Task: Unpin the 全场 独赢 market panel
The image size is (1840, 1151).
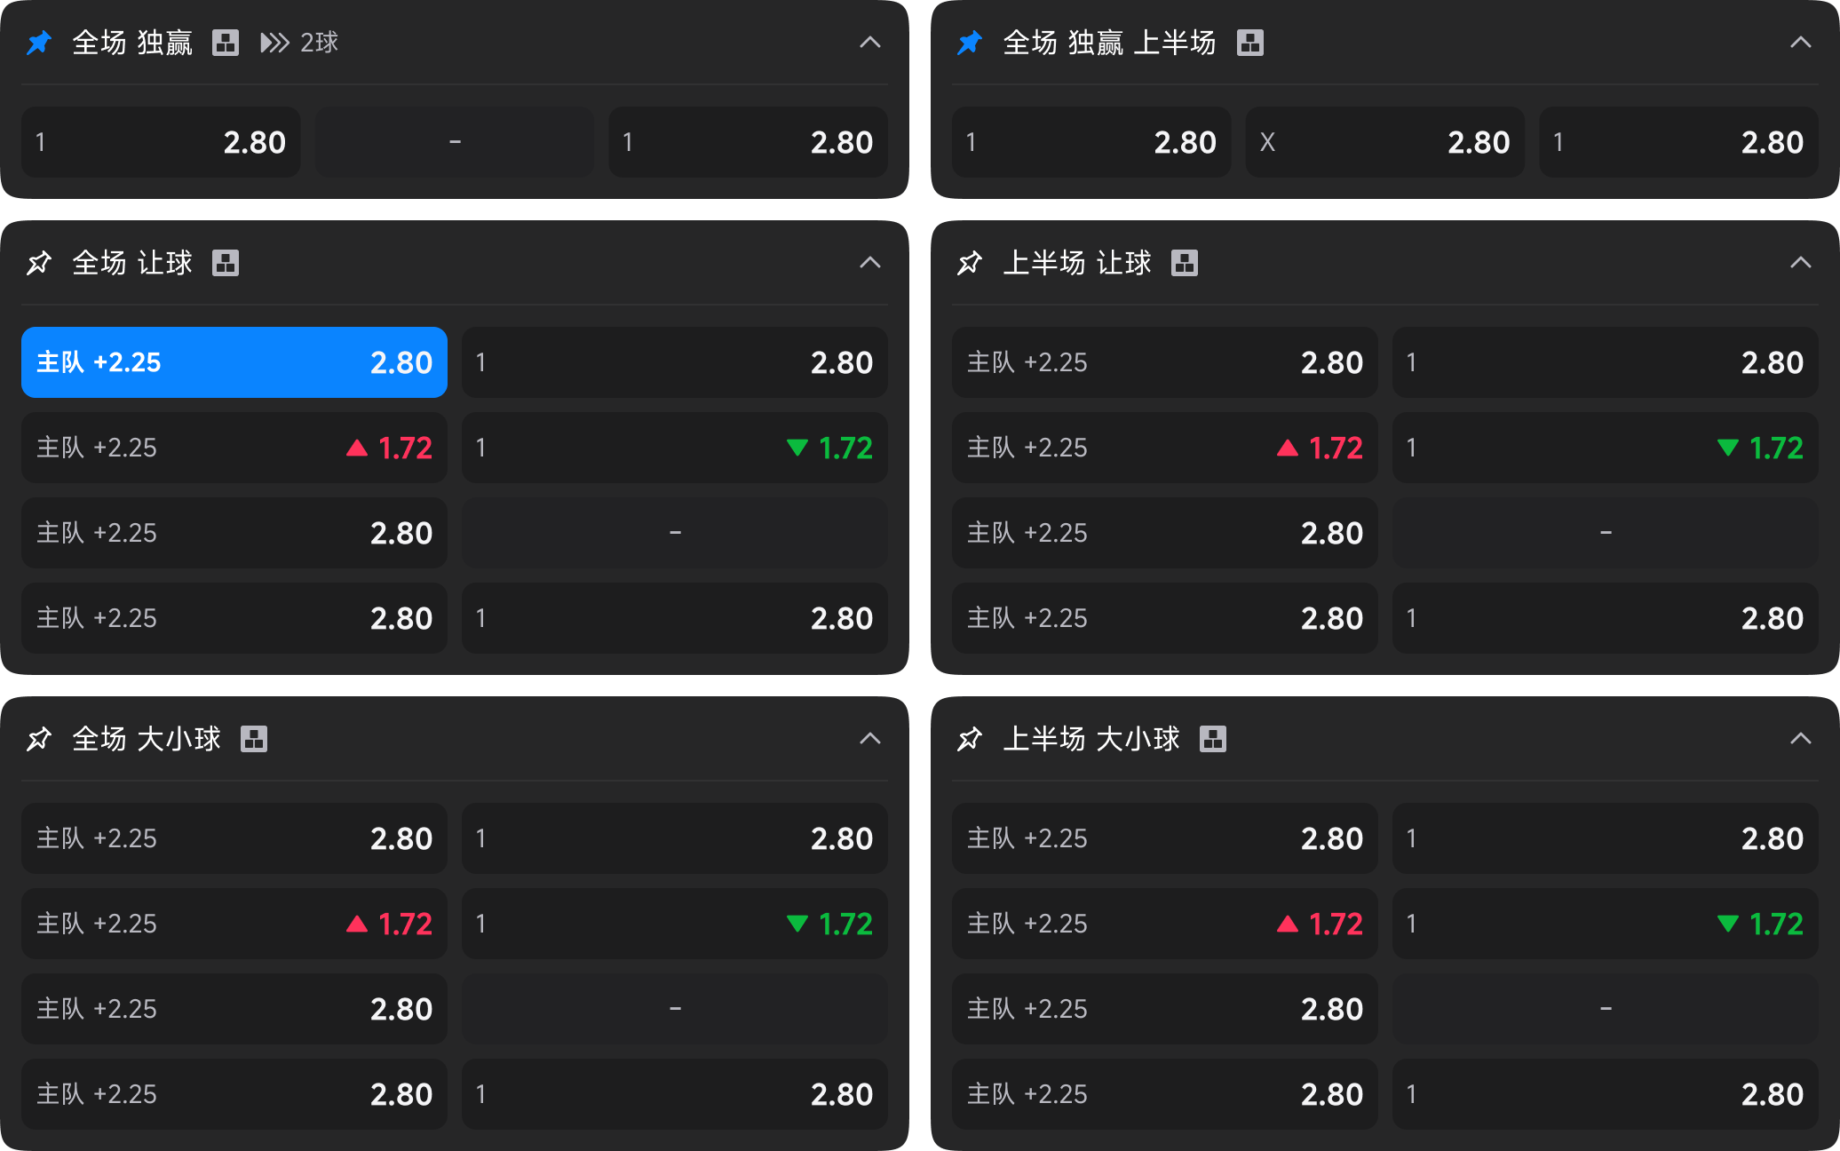Action: point(39,43)
